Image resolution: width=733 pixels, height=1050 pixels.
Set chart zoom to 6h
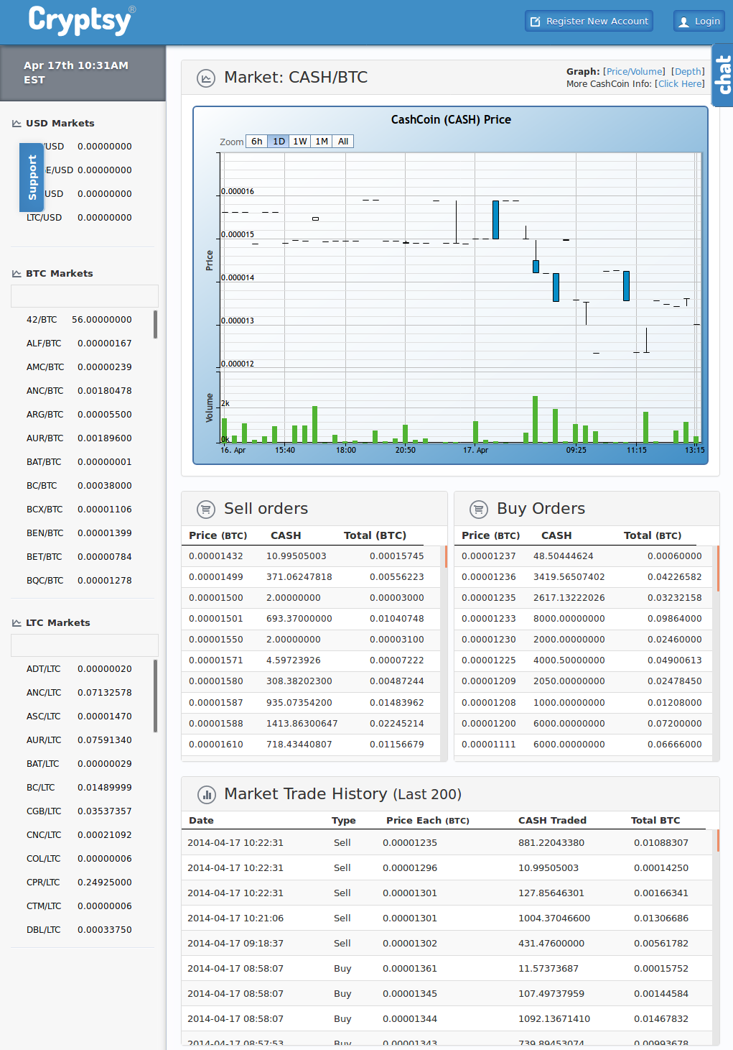click(x=256, y=142)
